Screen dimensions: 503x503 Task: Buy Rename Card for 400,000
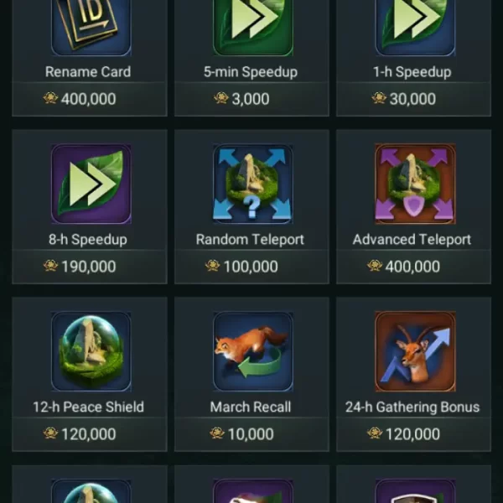point(90,99)
